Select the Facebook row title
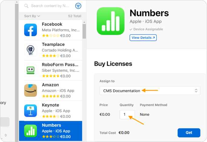The height and width of the screenshot is (142, 207). point(52,24)
